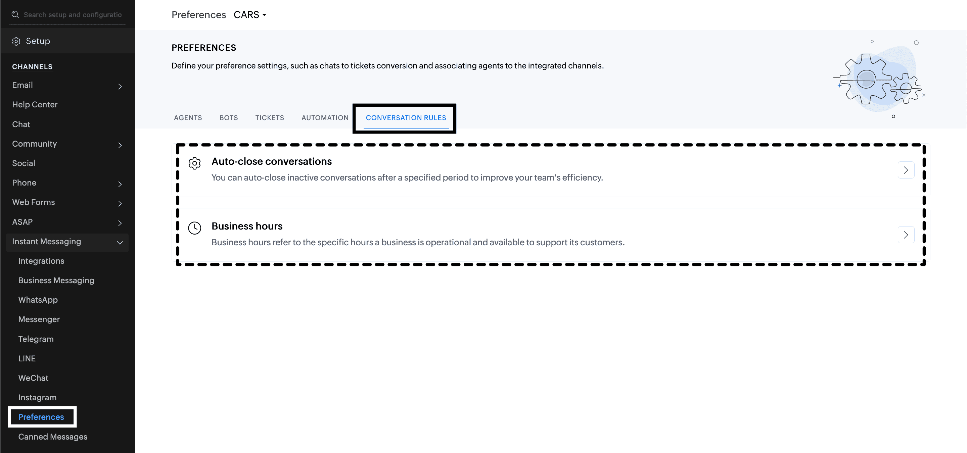Go to Canned Messages
This screenshot has width=967, height=453.
click(x=53, y=437)
